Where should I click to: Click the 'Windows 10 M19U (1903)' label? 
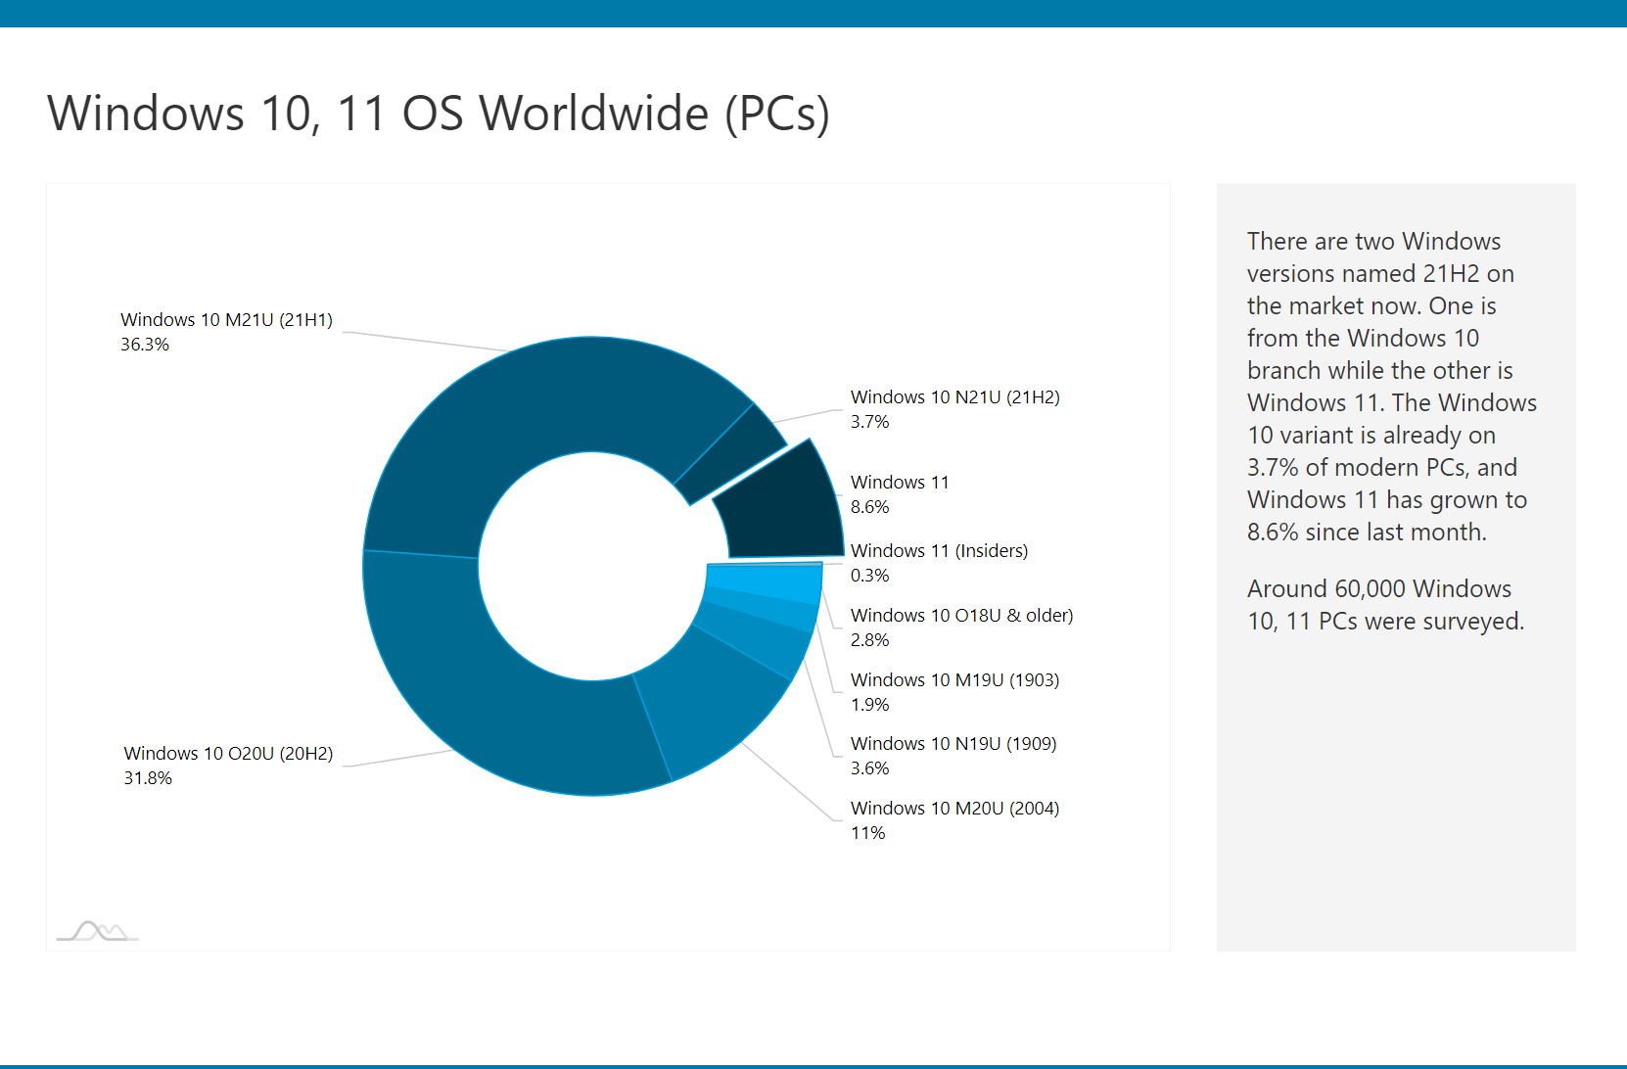coord(954,680)
